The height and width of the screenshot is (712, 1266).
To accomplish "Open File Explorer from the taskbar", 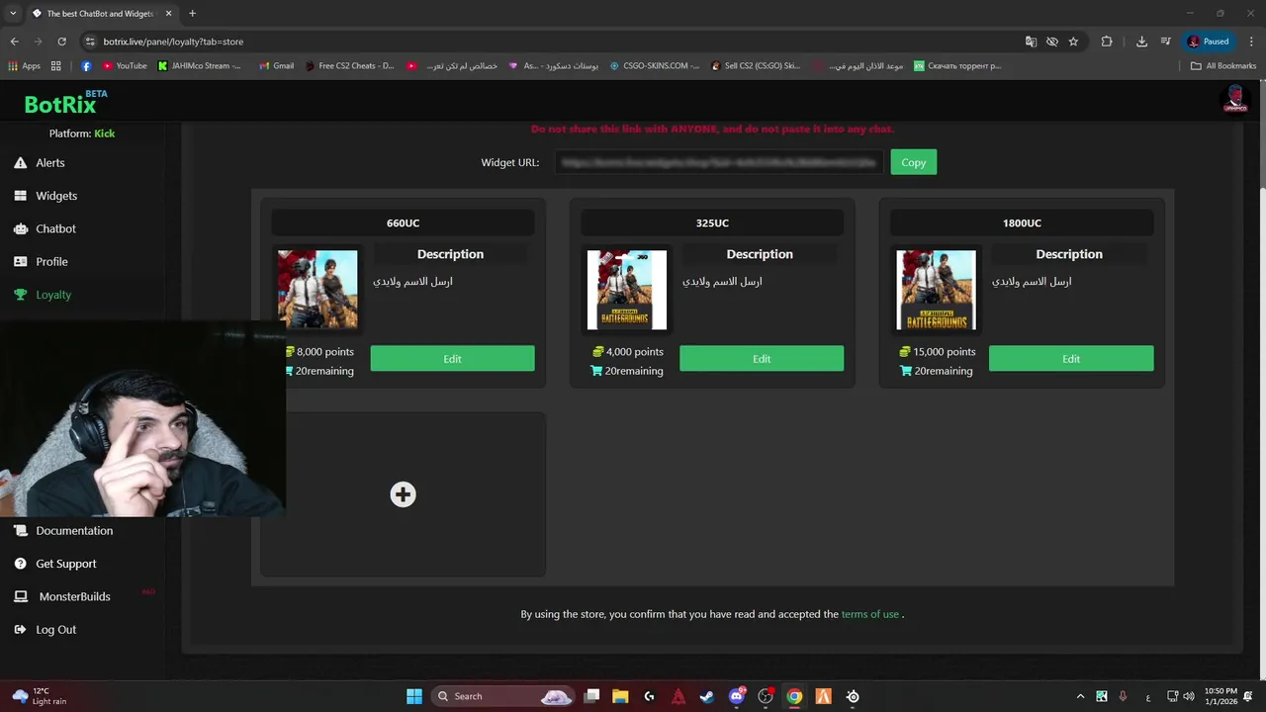I will [x=620, y=696].
